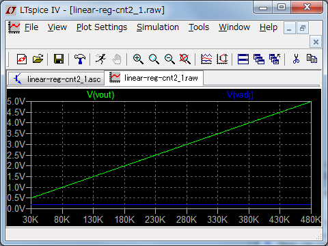Minimize the inner document window

(x=290, y=28)
